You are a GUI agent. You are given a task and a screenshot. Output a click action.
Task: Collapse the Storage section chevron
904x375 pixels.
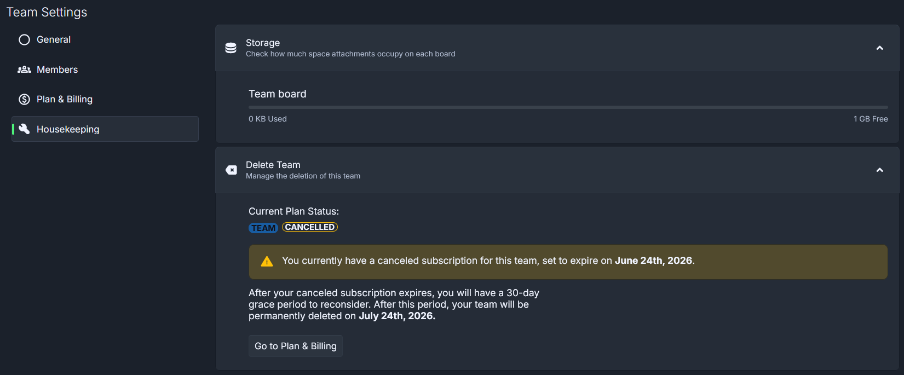[879, 48]
